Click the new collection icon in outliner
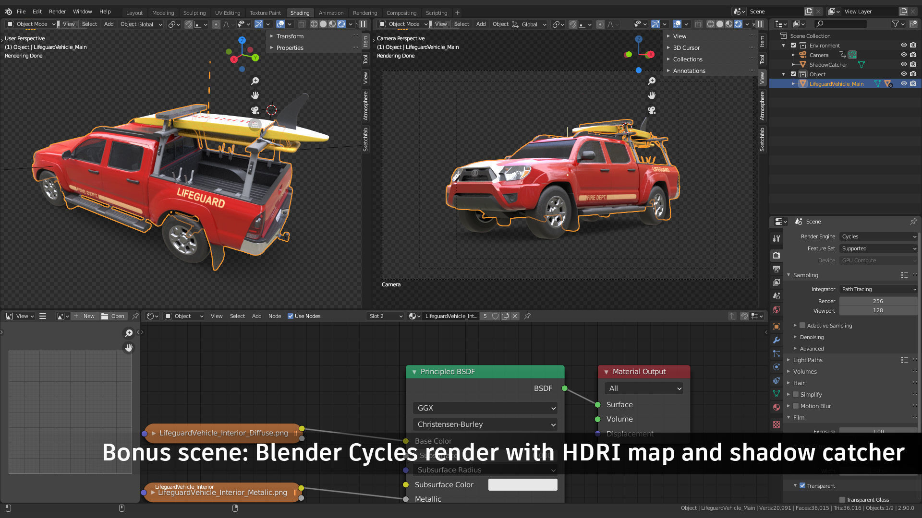 pos(913,24)
